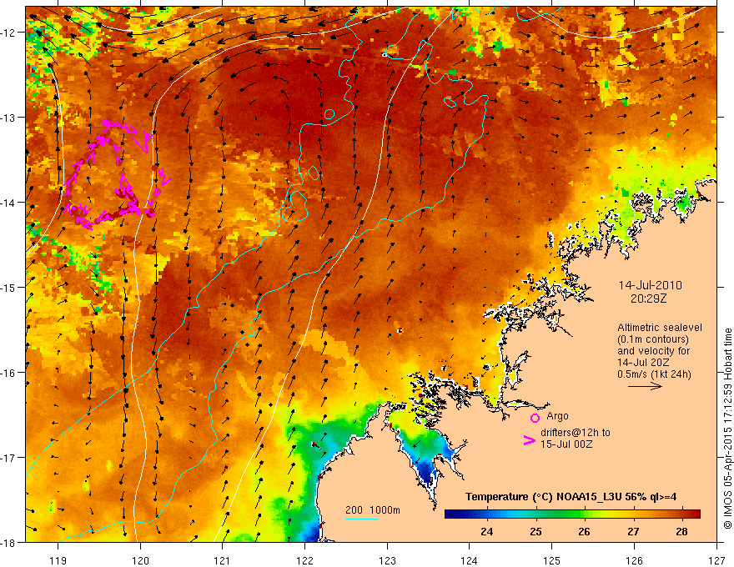Click latitude axis label -15
734x567 pixels.
[x=8, y=287]
